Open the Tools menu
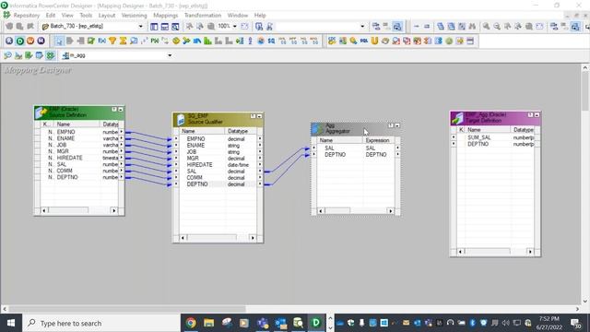The width and height of the screenshot is (590, 332). [x=86, y=15]
